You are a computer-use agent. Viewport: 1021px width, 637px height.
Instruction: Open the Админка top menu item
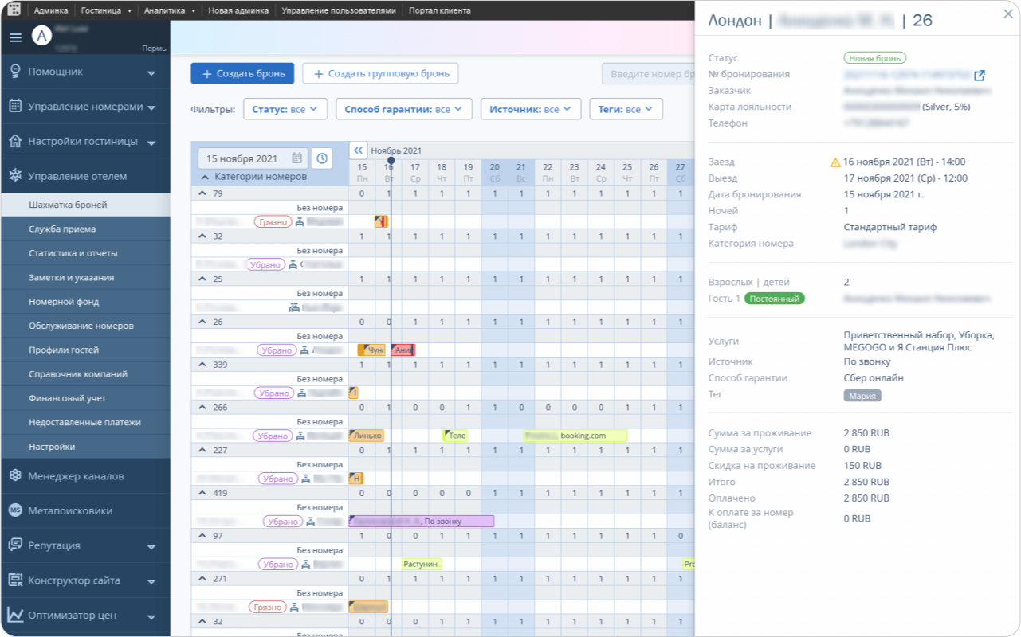pyautogui.click(x=51, y=10)
